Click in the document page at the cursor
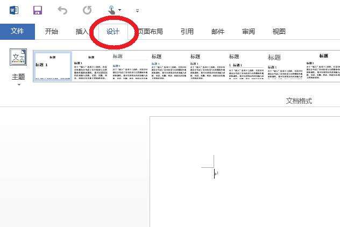This screenshot has width=340, height=227. point(215,174)
